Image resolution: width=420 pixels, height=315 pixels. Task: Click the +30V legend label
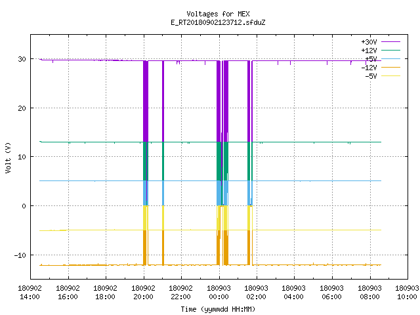pyautogui.click(x=369, y=42)
